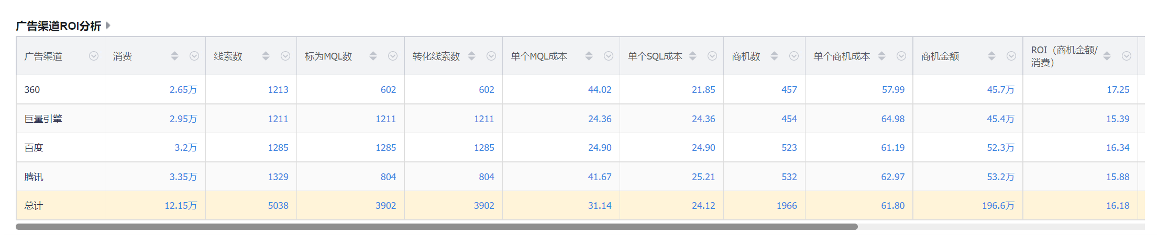Open the 商机数 column dropdown menu
Screen dimensions: 1158x235
click(794, 56)
